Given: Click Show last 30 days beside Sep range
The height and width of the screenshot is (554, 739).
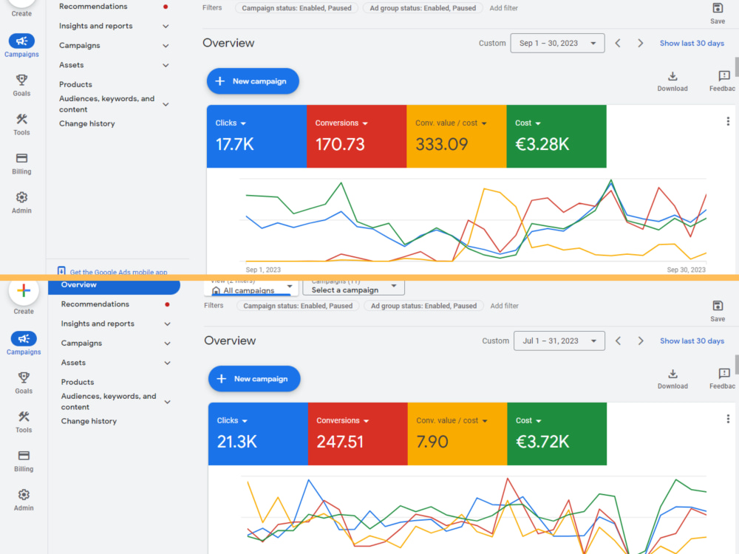Looking at the screenshot, I should 692,44.
